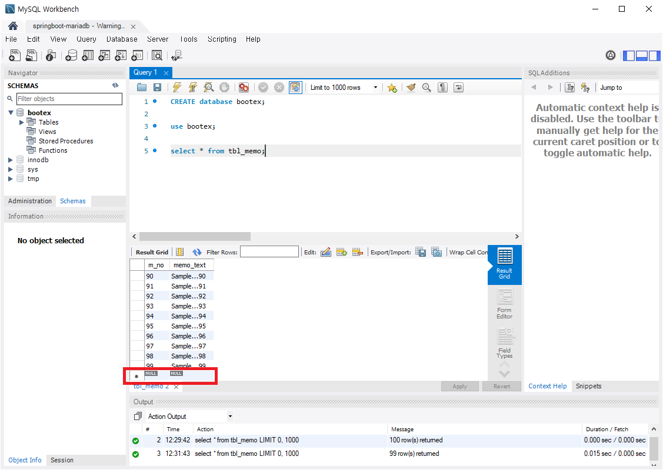Collapse the bootex schema
Viewport: 663px width, 470px height.
[11, 113]
